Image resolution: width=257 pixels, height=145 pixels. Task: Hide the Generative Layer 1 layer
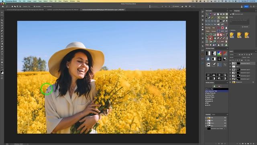pos(230,79)
